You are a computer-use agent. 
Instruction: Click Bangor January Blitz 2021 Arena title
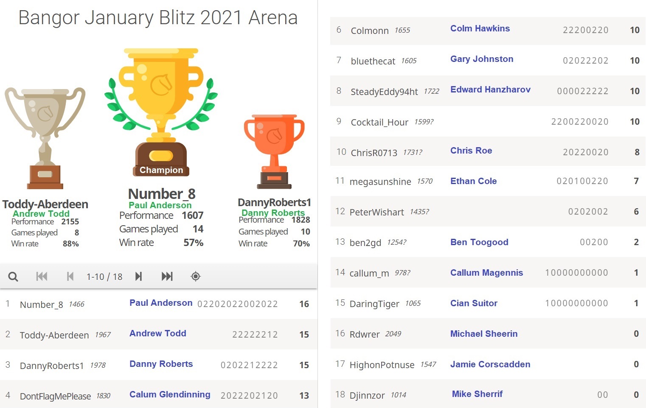(x=158, y=18)
